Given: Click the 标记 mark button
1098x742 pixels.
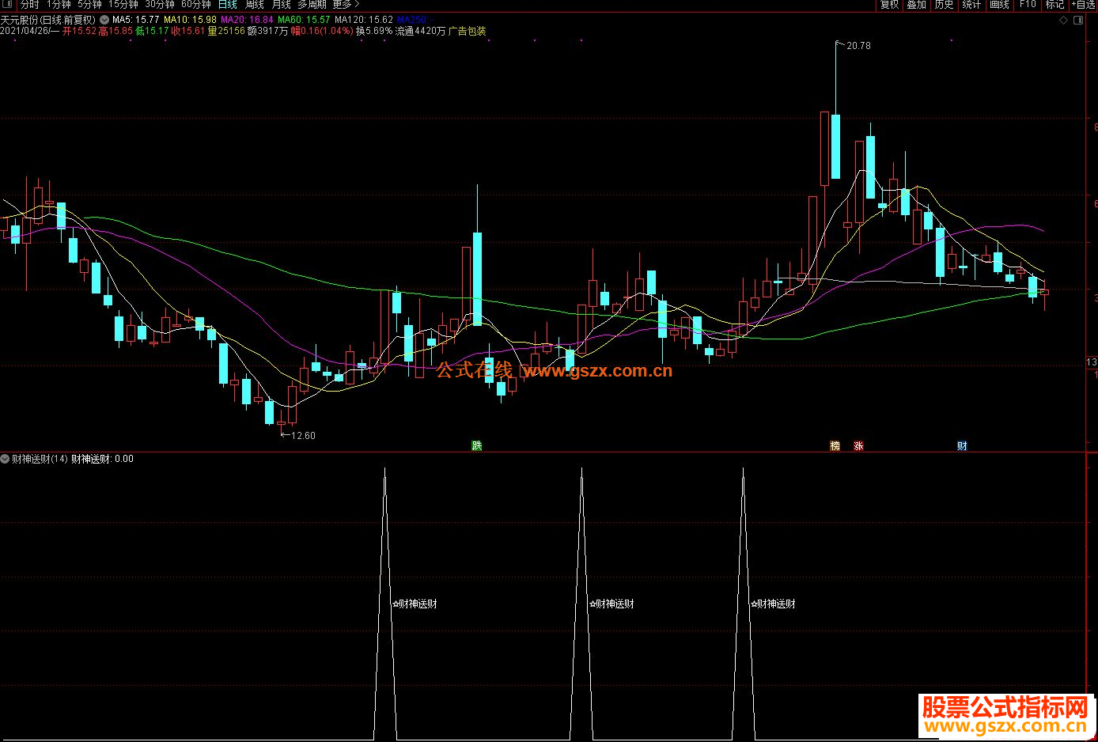Looking at the screenshot, I should [x=1054, y=4].
